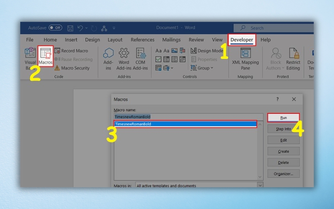Screen dimensions: 334x209
Task: Insert Plain Text content control
Action: 166,51
